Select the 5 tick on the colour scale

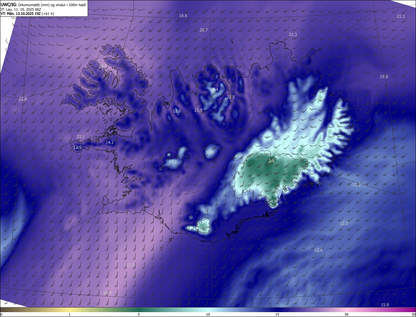click(139, 314)
